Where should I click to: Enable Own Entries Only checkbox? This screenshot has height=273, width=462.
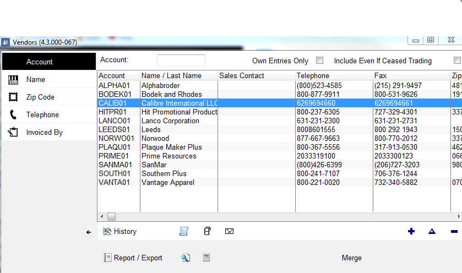click(319, 61)
